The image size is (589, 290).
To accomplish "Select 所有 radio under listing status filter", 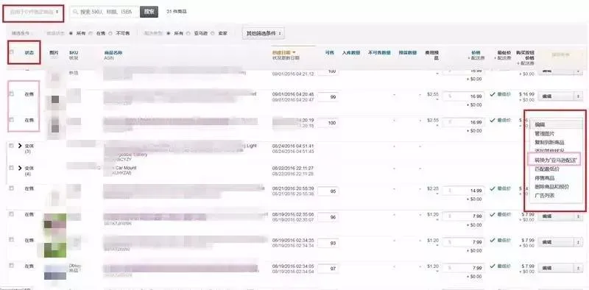I will pos(71,33).
